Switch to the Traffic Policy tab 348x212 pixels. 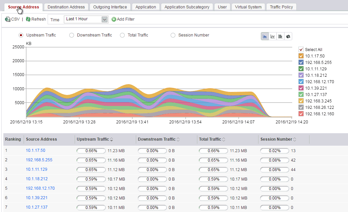click(x=281, y=7)
